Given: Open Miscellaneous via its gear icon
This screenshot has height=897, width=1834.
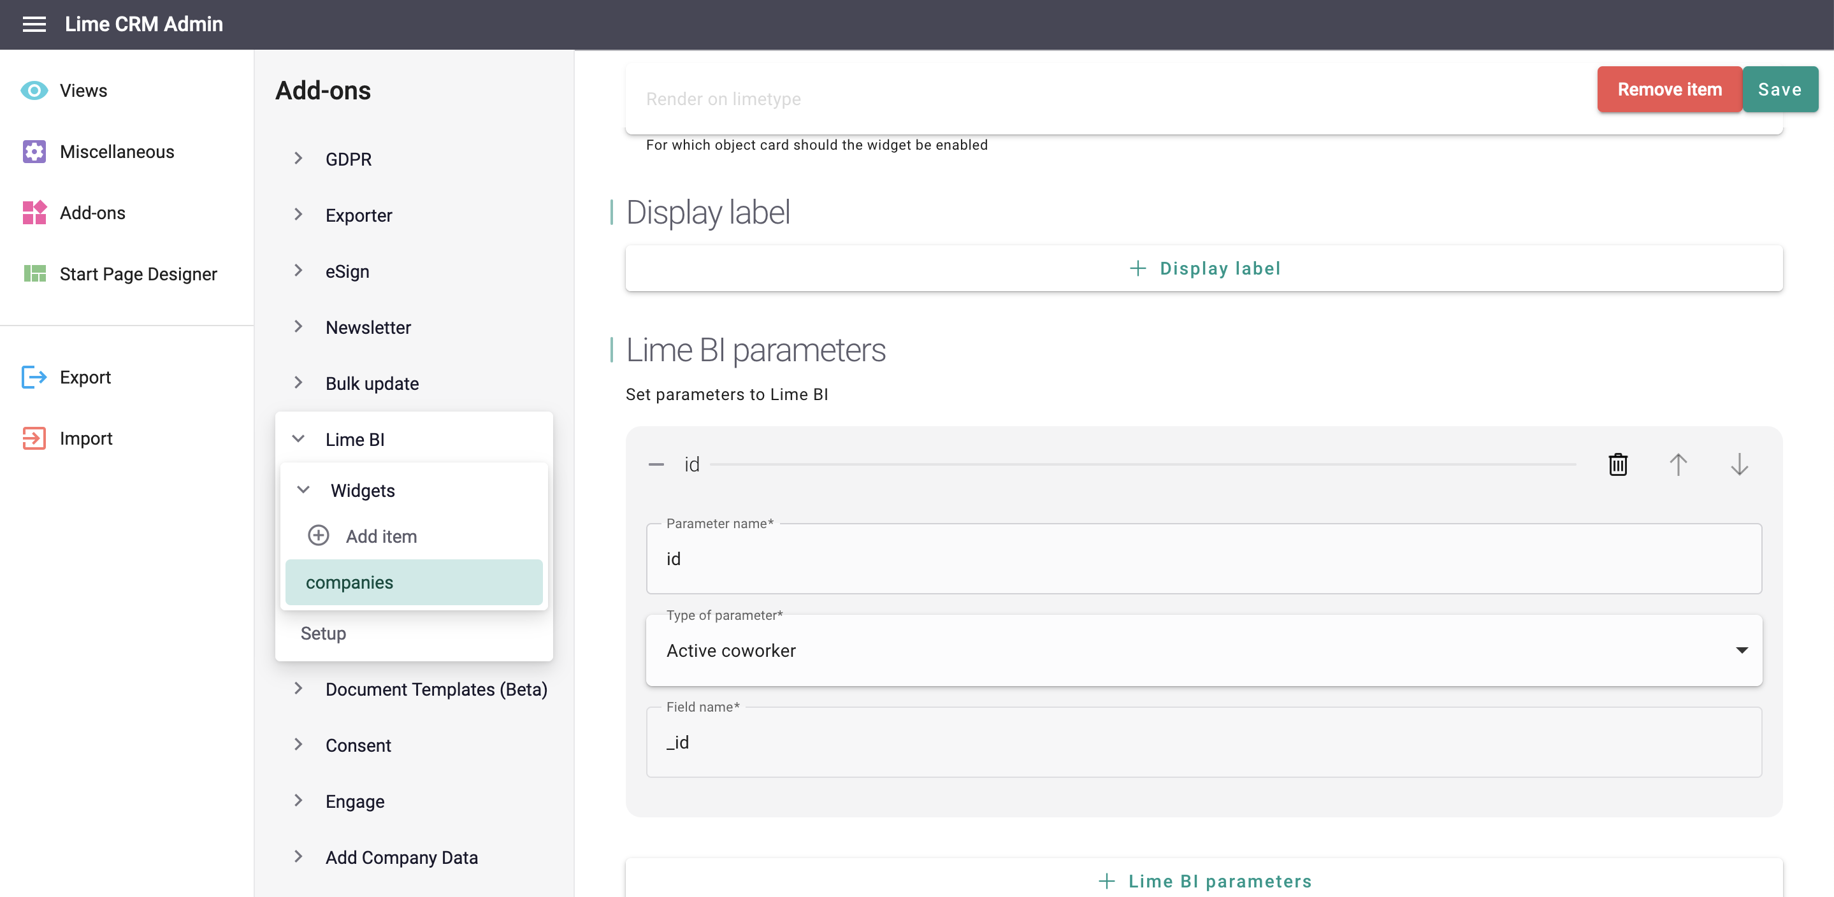Looking at the screenshot, I should pos(34,151).
